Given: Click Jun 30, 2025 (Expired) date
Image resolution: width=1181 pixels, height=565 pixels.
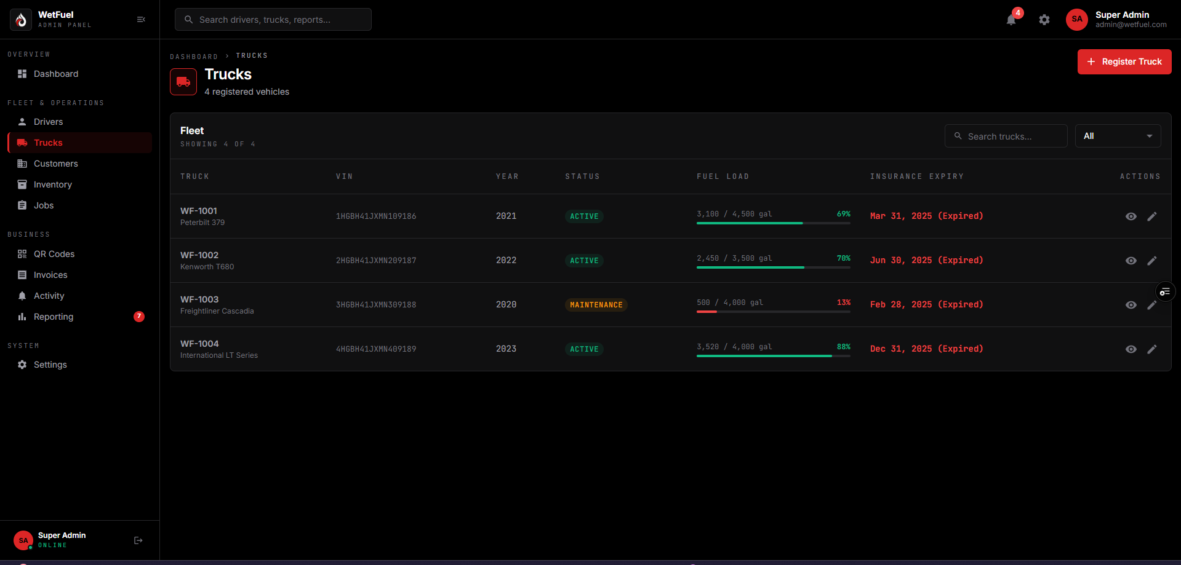Looking at the screenshot, I should click(x=927, y=261).
